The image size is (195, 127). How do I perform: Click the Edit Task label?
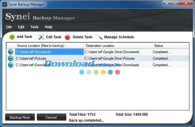point(54,37)
